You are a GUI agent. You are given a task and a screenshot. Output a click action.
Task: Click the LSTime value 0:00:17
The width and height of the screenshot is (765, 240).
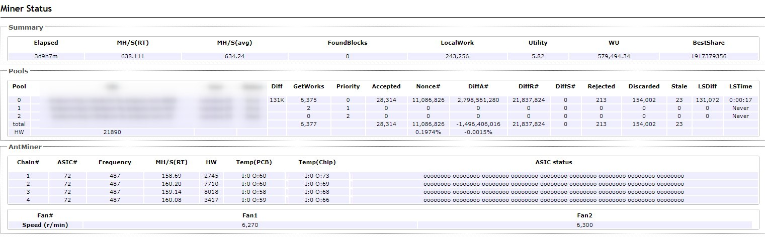point(740,100)
